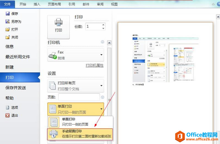The height and width of the screenshot is (144, 220).
Task: Switch to the Page Layout ribbon tab
Action: click(x=54, y=4)
